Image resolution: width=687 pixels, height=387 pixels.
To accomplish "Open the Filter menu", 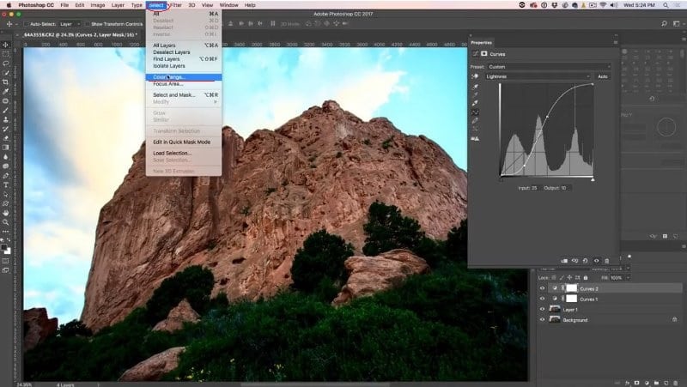I will (176, 5).
